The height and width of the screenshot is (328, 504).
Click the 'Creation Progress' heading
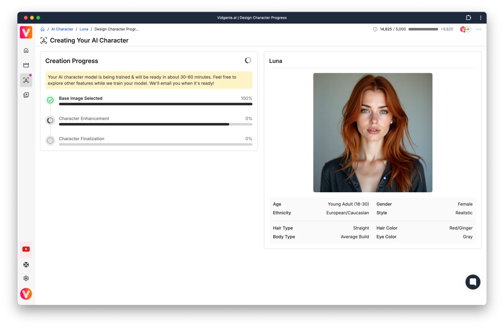(72, 61)
